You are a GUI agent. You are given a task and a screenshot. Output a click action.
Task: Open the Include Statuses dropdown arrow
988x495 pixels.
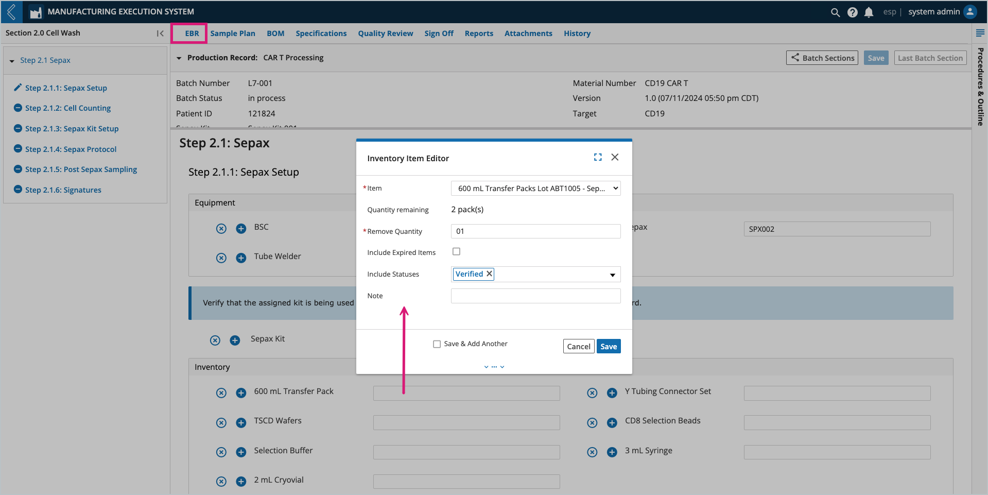point(613,275)
